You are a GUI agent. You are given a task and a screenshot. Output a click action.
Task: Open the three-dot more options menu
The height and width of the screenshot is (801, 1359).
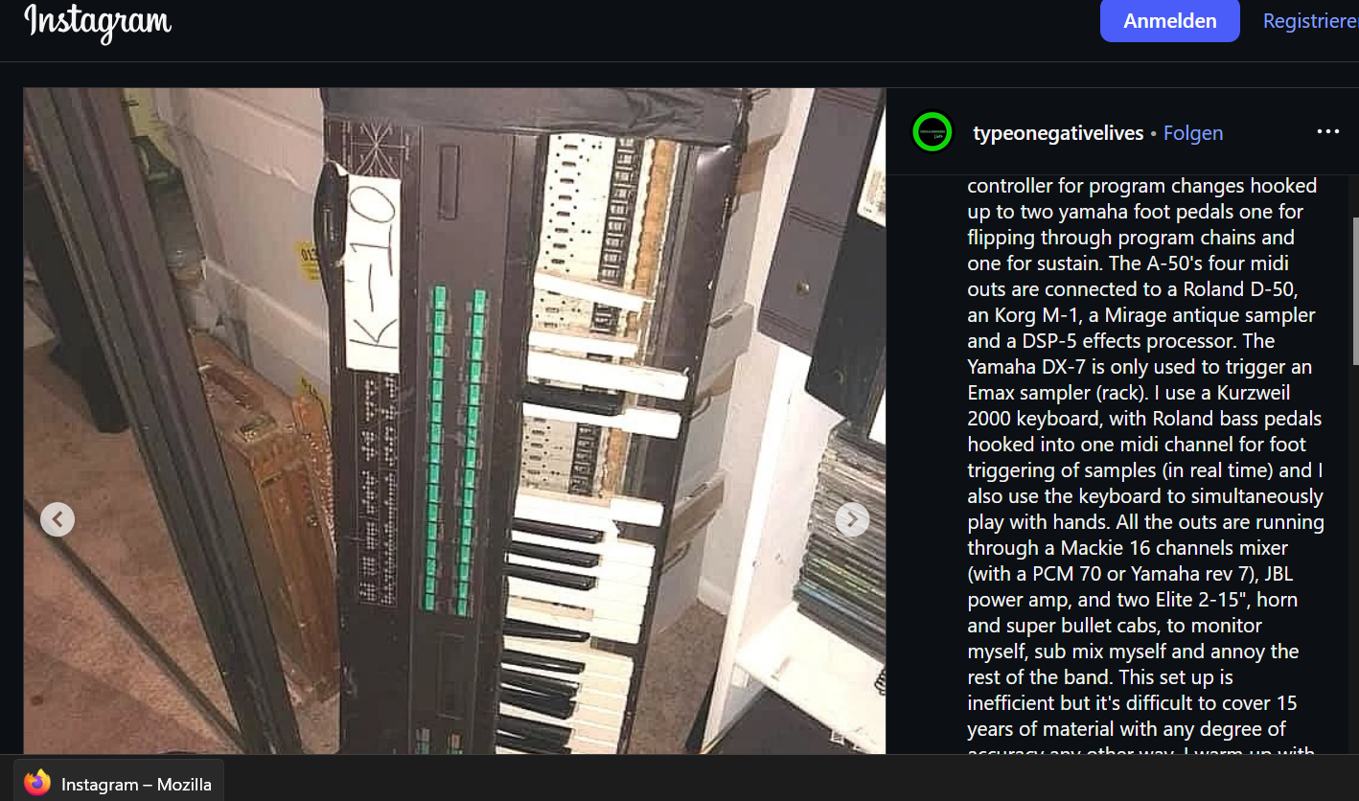[1327, 132]
